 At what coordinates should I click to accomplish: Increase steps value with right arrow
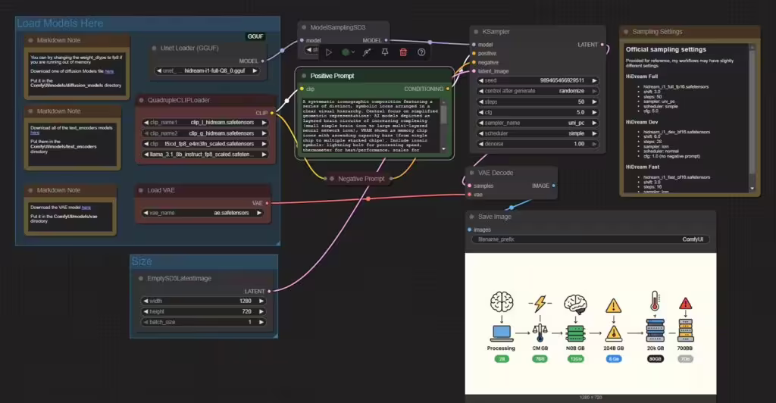pos(594,102)
